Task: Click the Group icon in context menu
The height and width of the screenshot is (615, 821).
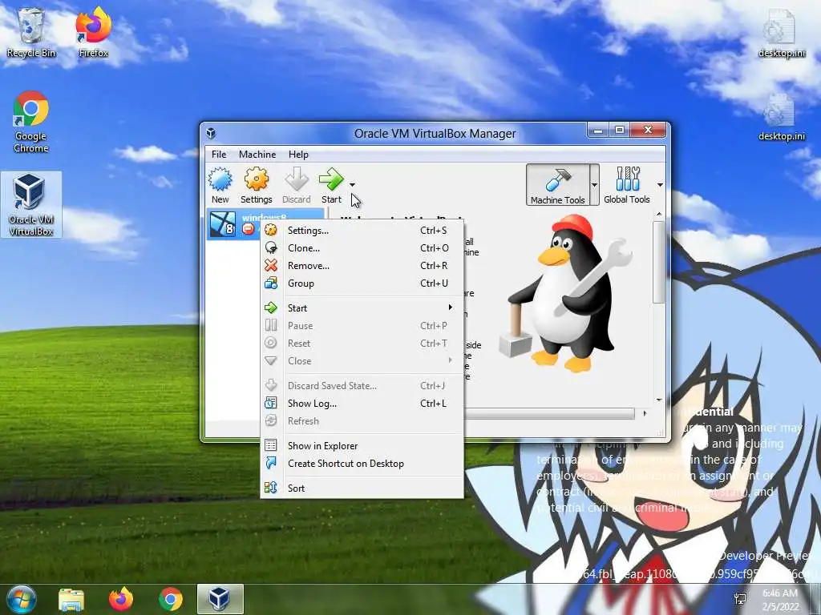Action: coord(271,283)
